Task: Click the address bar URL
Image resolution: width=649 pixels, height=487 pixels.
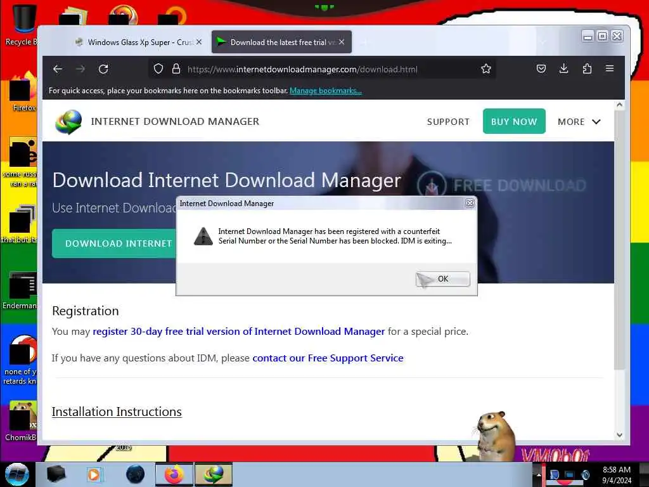Action: point(302,69)
